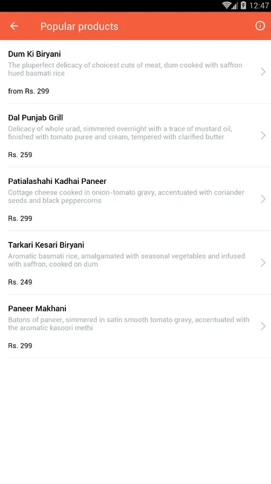Tap the clock showing 12:47
Image resolution: width=271 pixels, height=484 pixels.
[x=259, y=5]
